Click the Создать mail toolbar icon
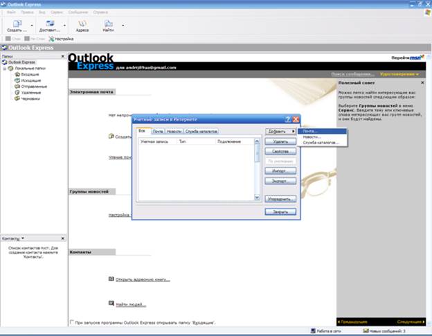Screen dimensions: 432x336 tap(17, 24)
